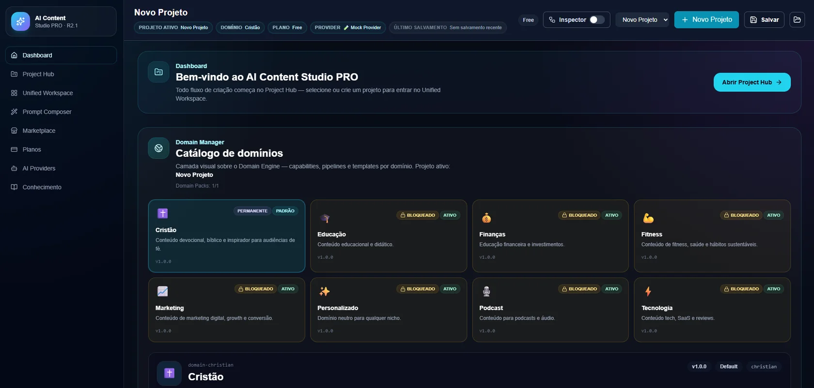Click the Planos card icon
The image size is (814, 388).
coord(14,149)
